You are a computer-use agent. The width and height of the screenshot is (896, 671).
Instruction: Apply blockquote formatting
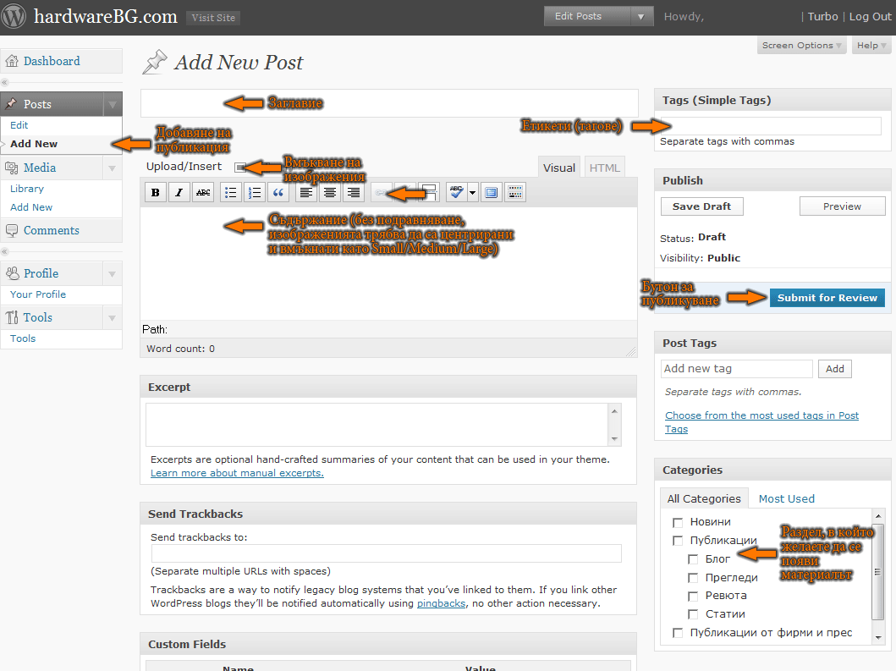[x=278, y=193]
